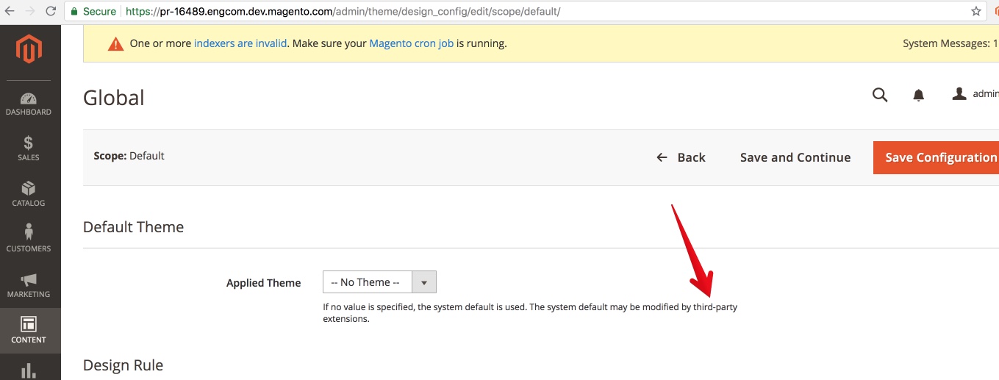
Task: Click the admin search magnifier icon
Action: coord(880,95)
